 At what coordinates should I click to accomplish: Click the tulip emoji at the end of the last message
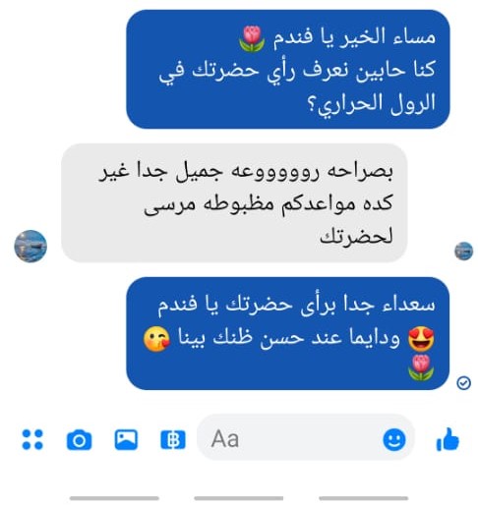pos(421,367)
